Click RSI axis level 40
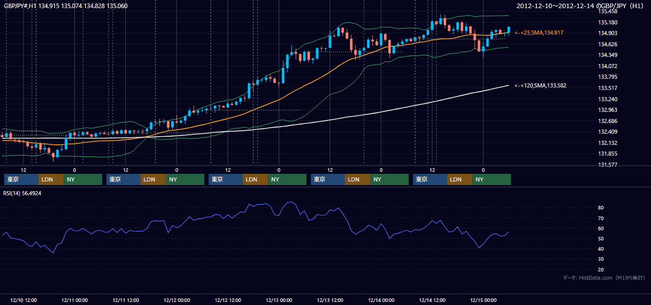651x305 pixels. pyautogui.click(x=601, y=249)
